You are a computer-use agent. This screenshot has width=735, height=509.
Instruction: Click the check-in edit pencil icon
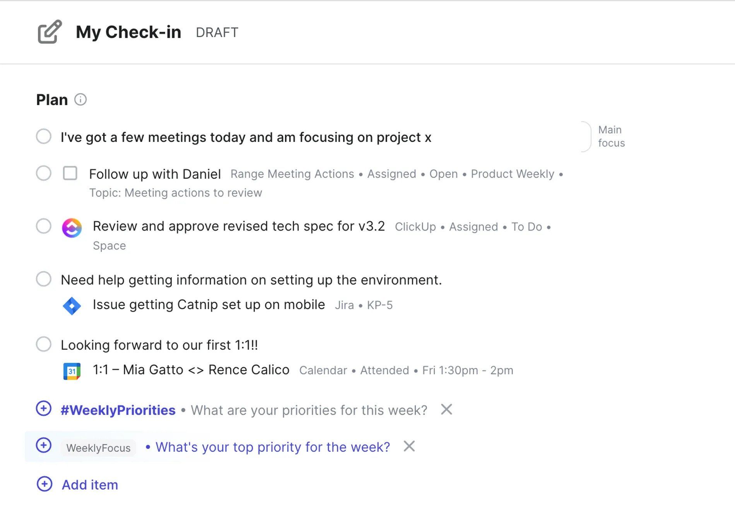click(x=50, y=32)
